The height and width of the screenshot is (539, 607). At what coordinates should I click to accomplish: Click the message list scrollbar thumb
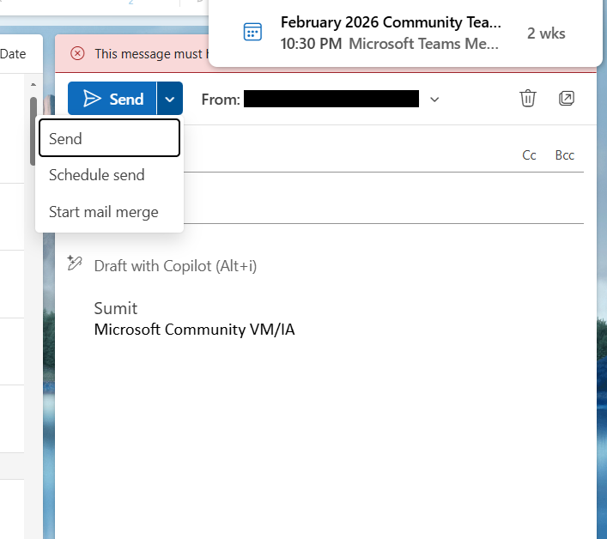33,131
